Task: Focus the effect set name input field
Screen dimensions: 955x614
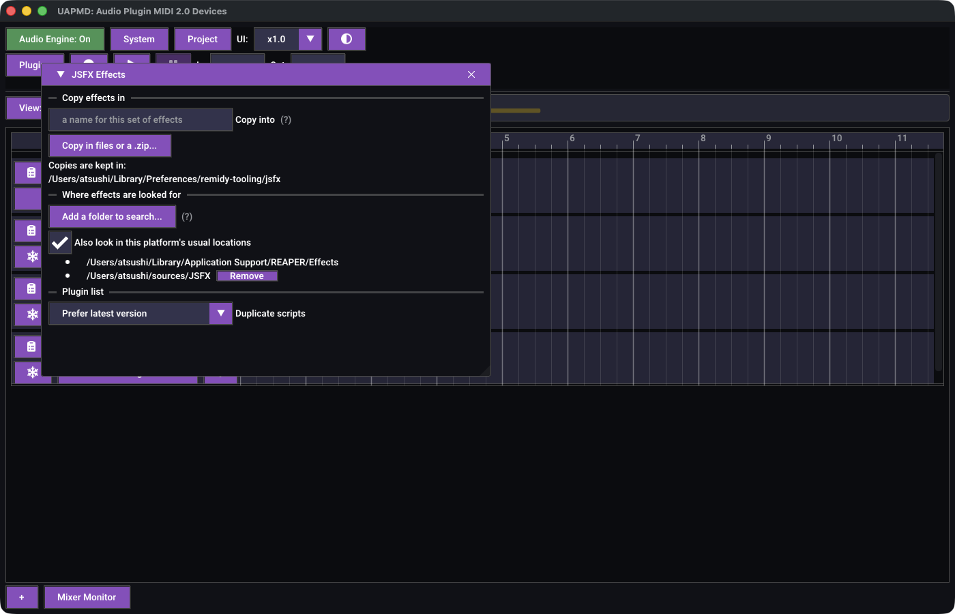Action: [141, 119]
